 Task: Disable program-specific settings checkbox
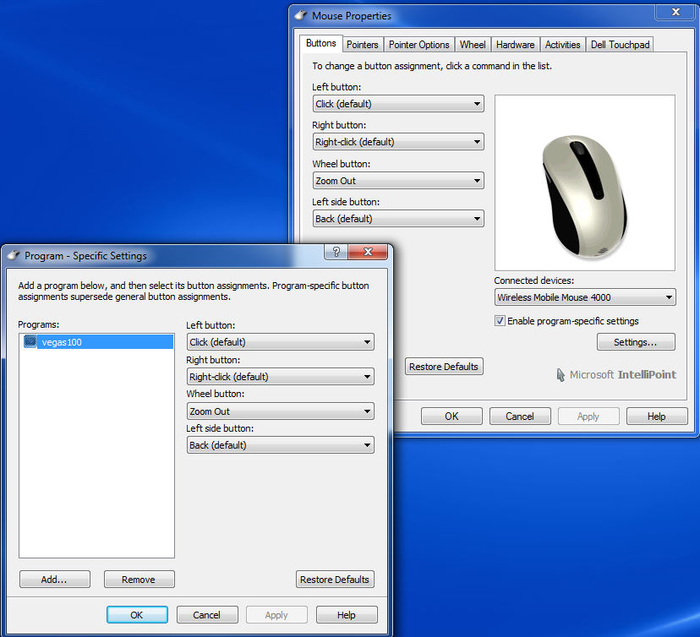(500, 321)
